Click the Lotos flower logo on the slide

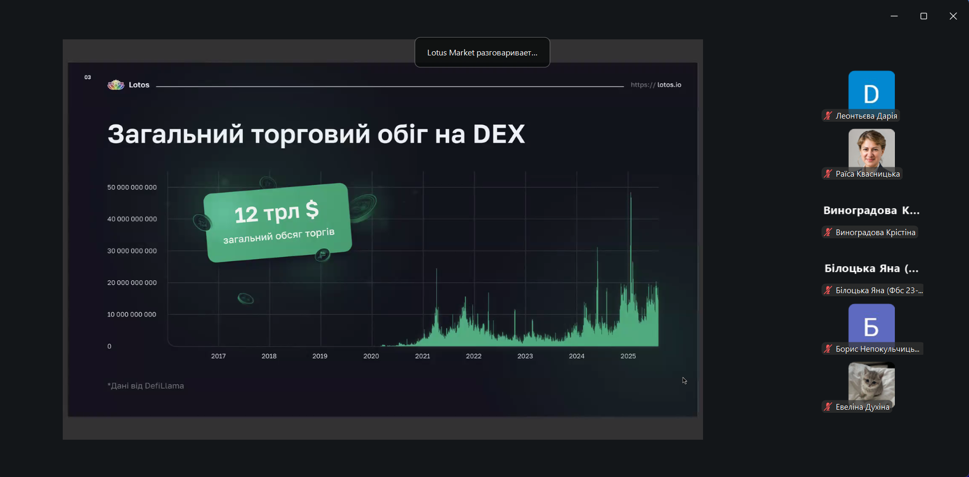click(x=116, y=85)
